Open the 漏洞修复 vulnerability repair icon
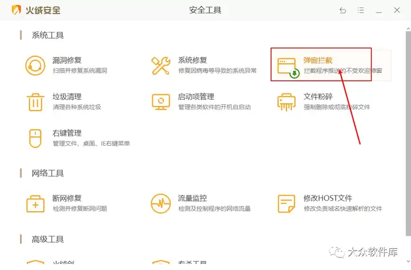The width and height of the screenshot is (411, 270). tap(35, 66)
